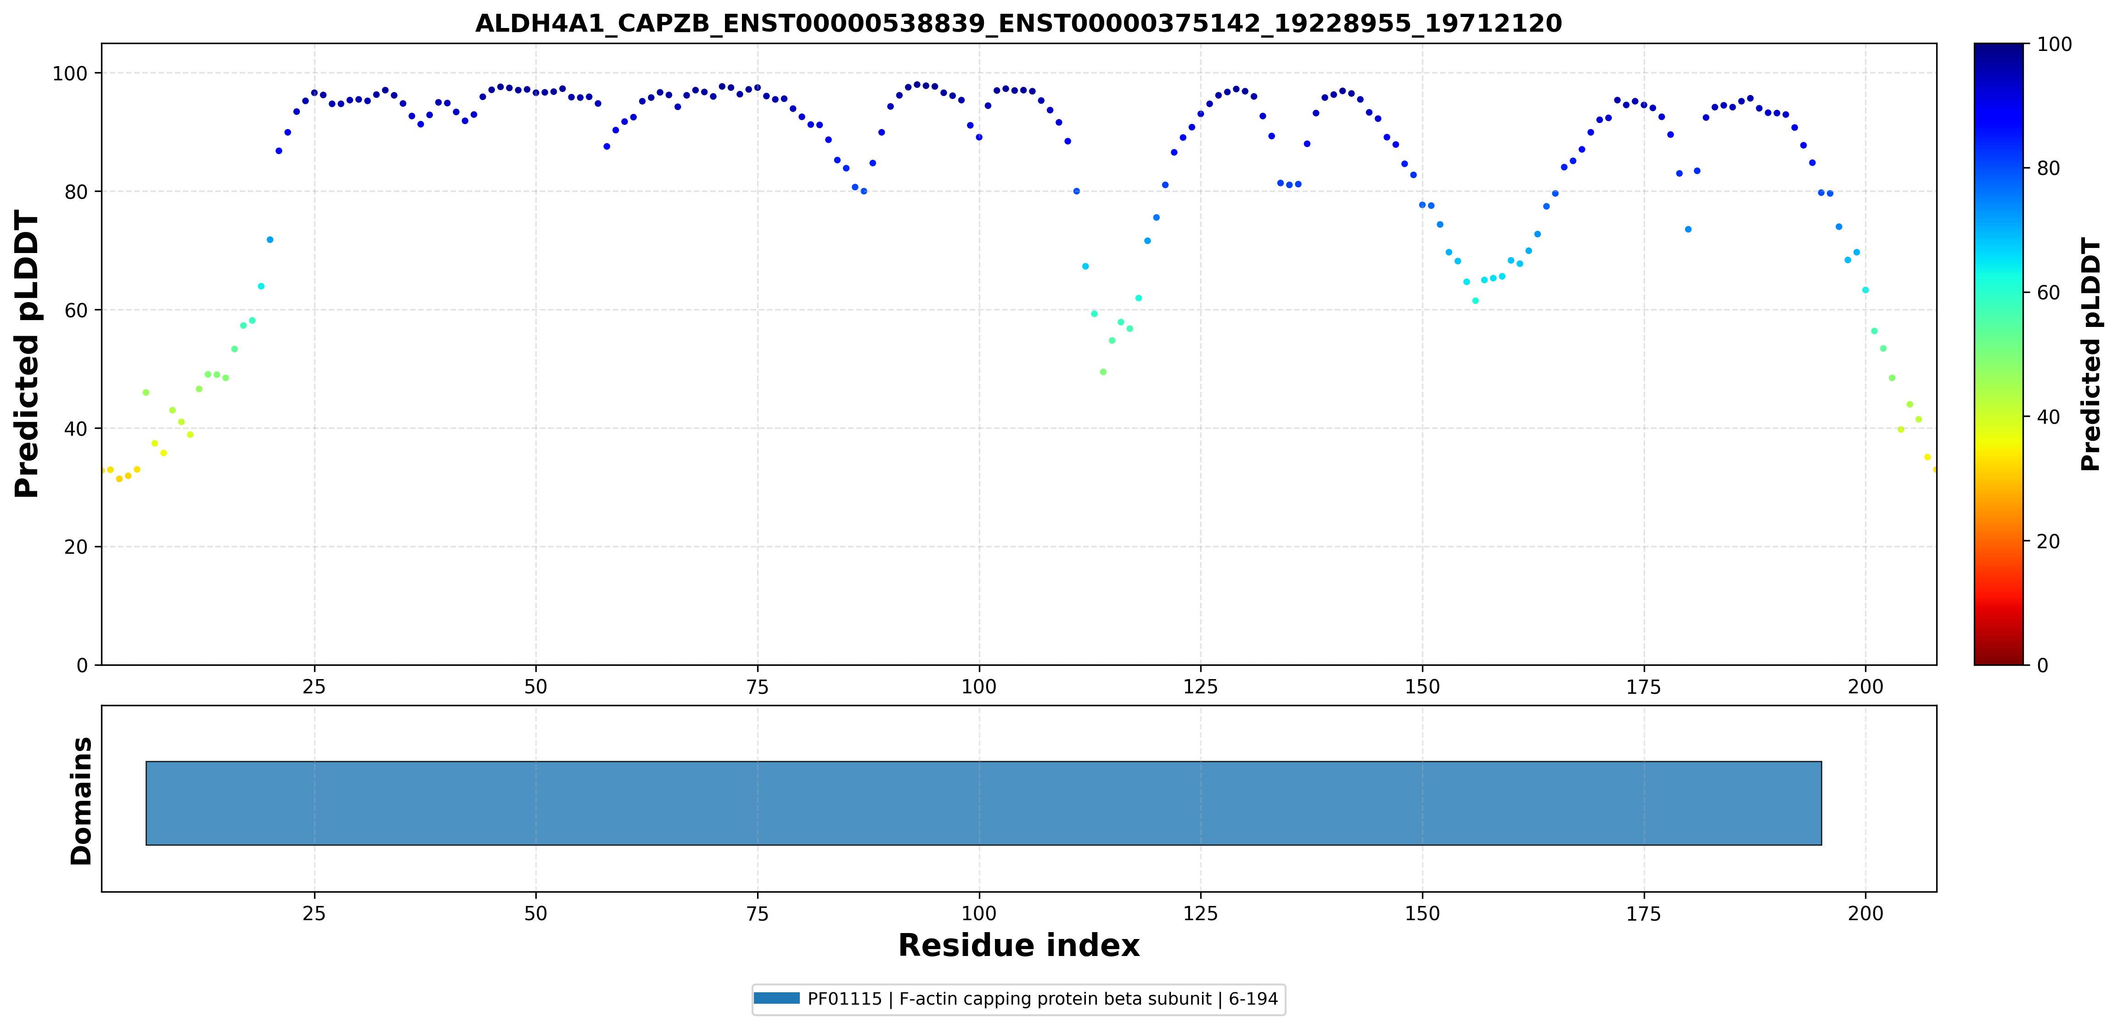Click the first yellow point at residue 1
Viewport: 2118px width, 1029px height.
103,471
